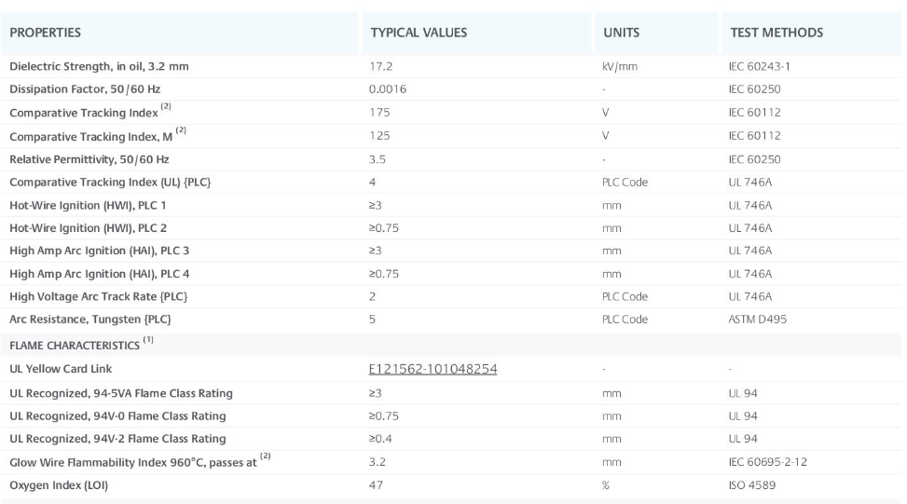907x504 pixels.
Task: Select the Dielectric Strength, in oil row label
Action: (x=99, y=66)
